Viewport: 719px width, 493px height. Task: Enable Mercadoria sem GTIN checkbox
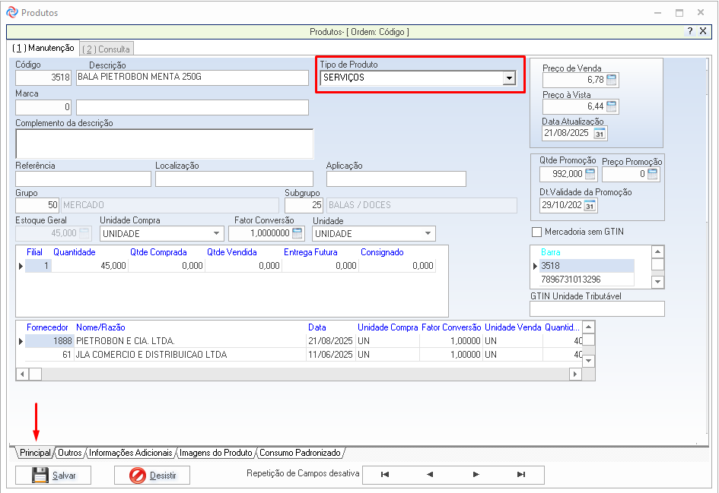(537, 232)
